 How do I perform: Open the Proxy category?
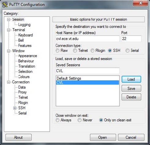(22, 92)
